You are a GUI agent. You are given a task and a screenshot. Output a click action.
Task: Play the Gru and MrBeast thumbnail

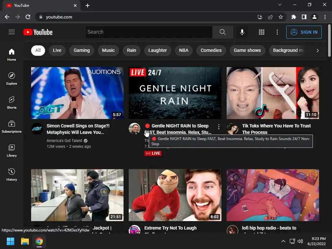pyautogui.click(x=175, y=195)
